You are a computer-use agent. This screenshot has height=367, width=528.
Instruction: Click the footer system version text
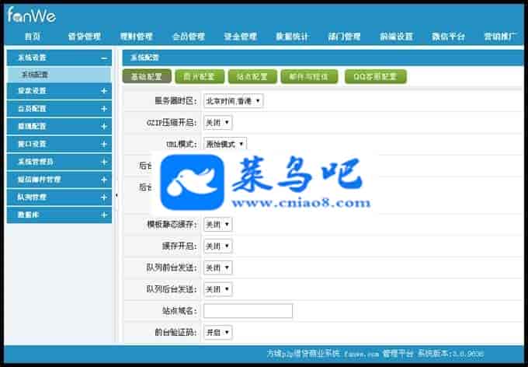click(x=450, y=354)
